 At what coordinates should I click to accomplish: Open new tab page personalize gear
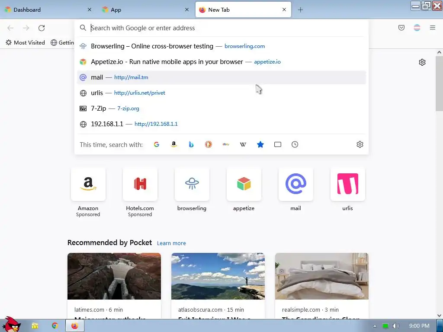(x=422, y=62)
